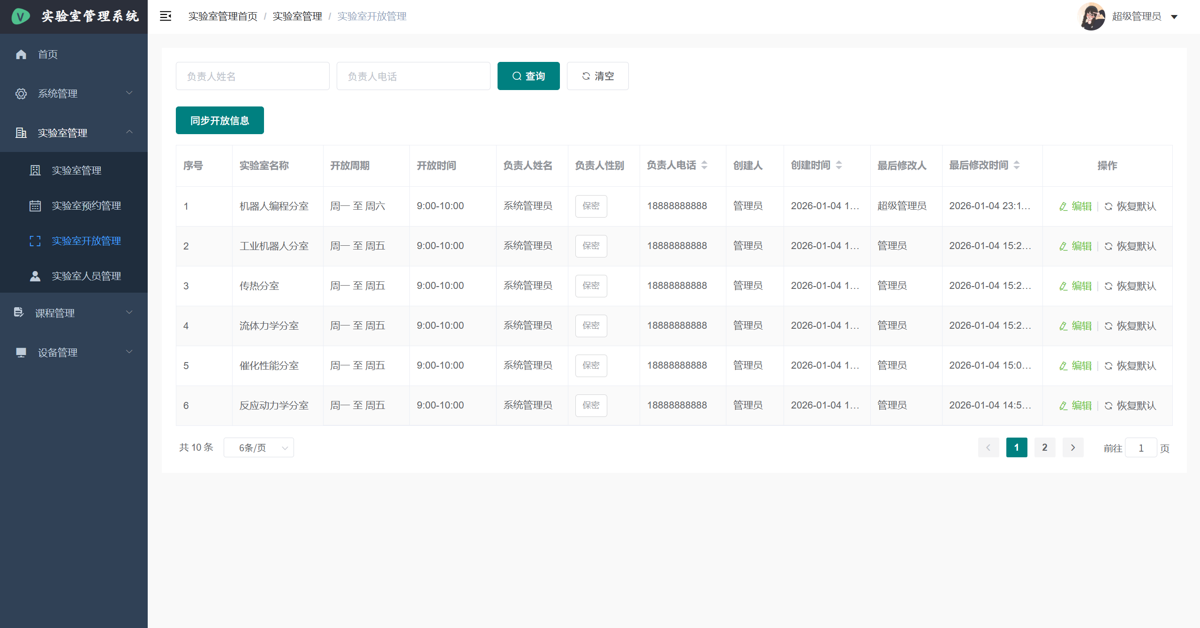This screenshot has height=628, width=1200.
Task: Go to 实验室管理首页 breadcrumb
Action: [223, 16]
